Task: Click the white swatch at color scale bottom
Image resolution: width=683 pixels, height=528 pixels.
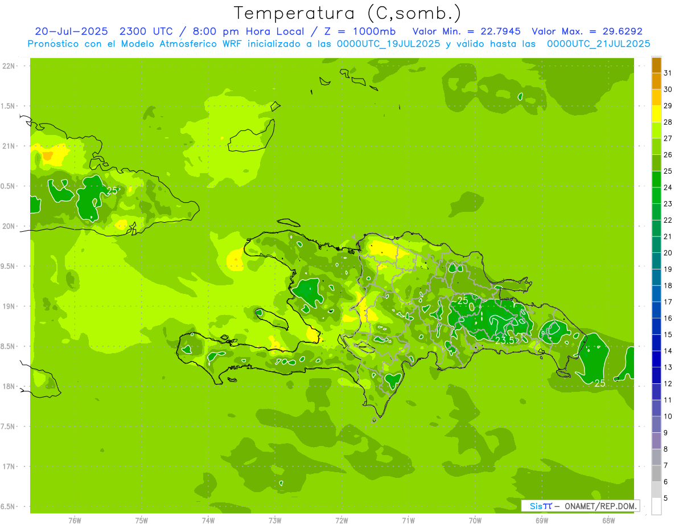Action: tap(656, 506)
